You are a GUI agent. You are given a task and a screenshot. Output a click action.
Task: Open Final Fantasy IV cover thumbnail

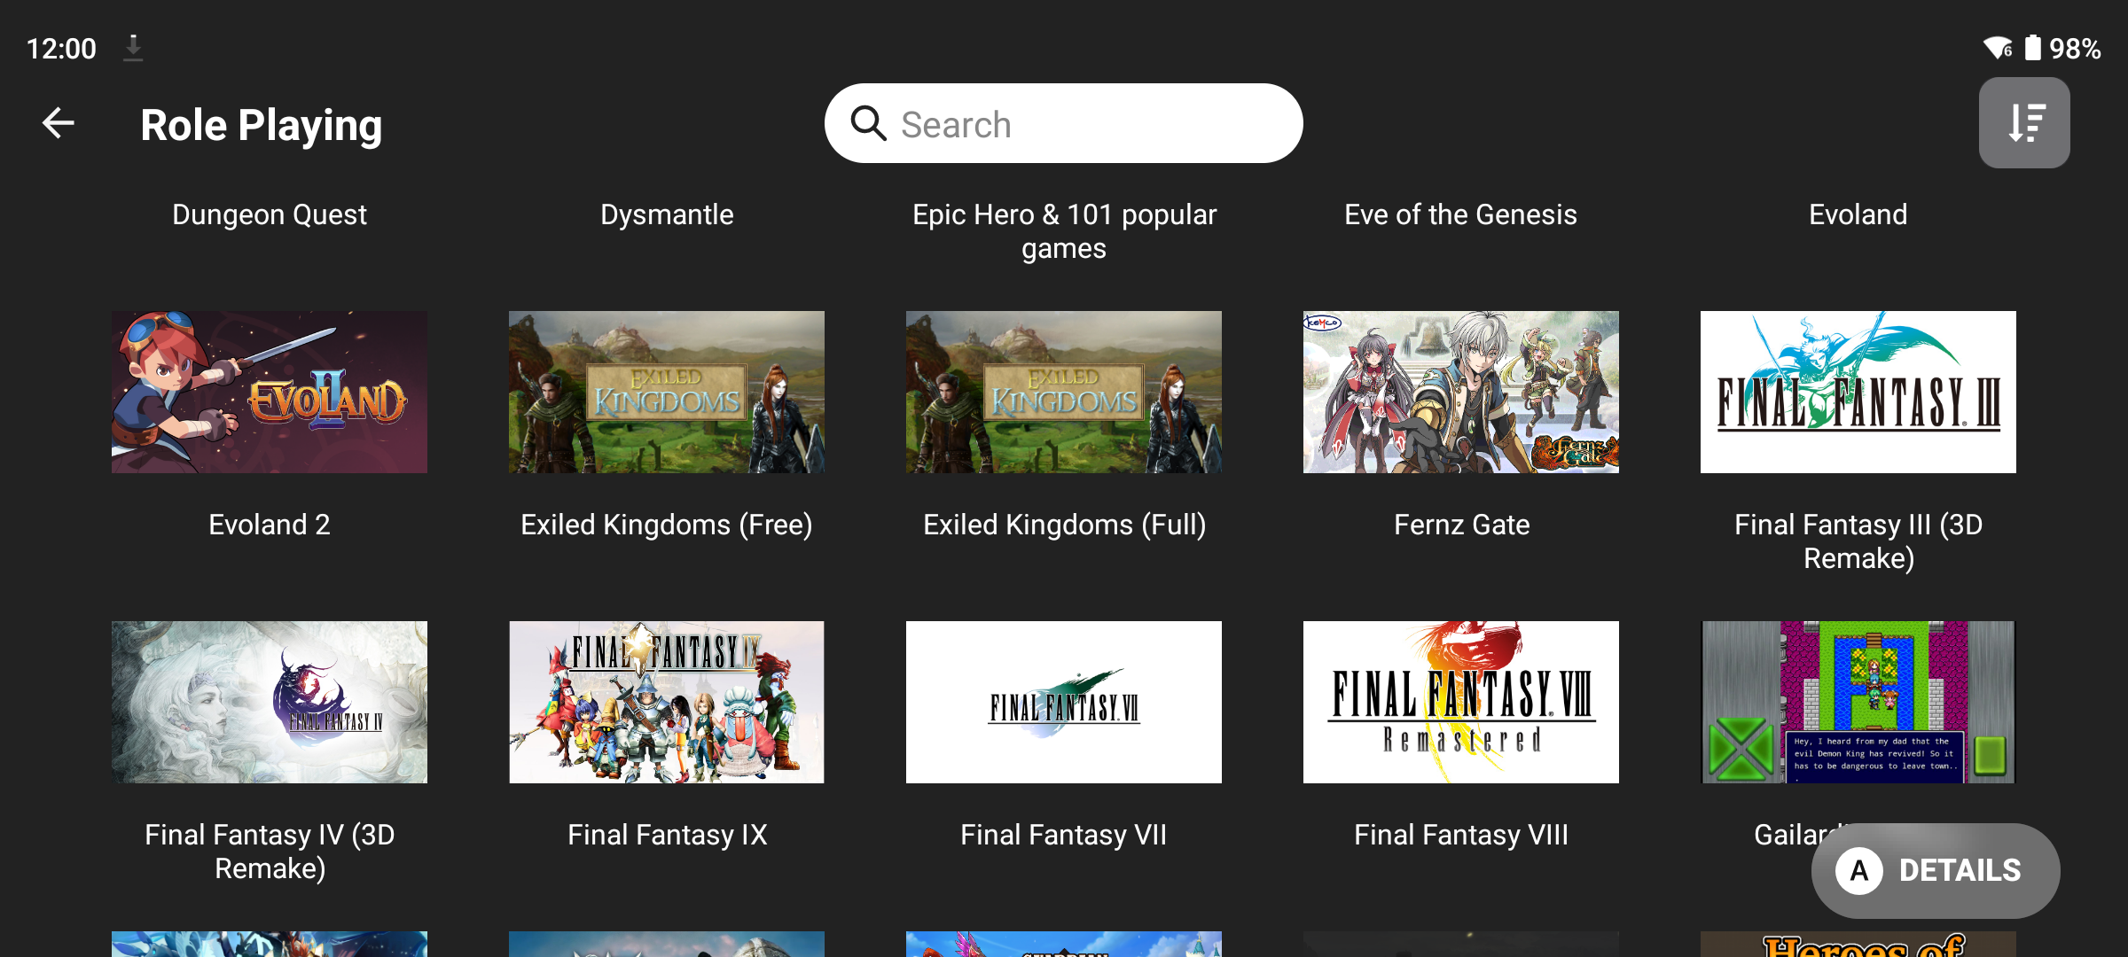point(270,702)
